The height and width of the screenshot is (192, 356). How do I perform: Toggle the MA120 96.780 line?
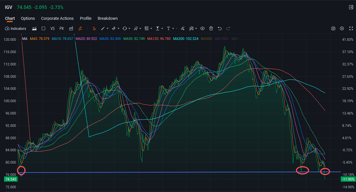click(x=159, y=38)
